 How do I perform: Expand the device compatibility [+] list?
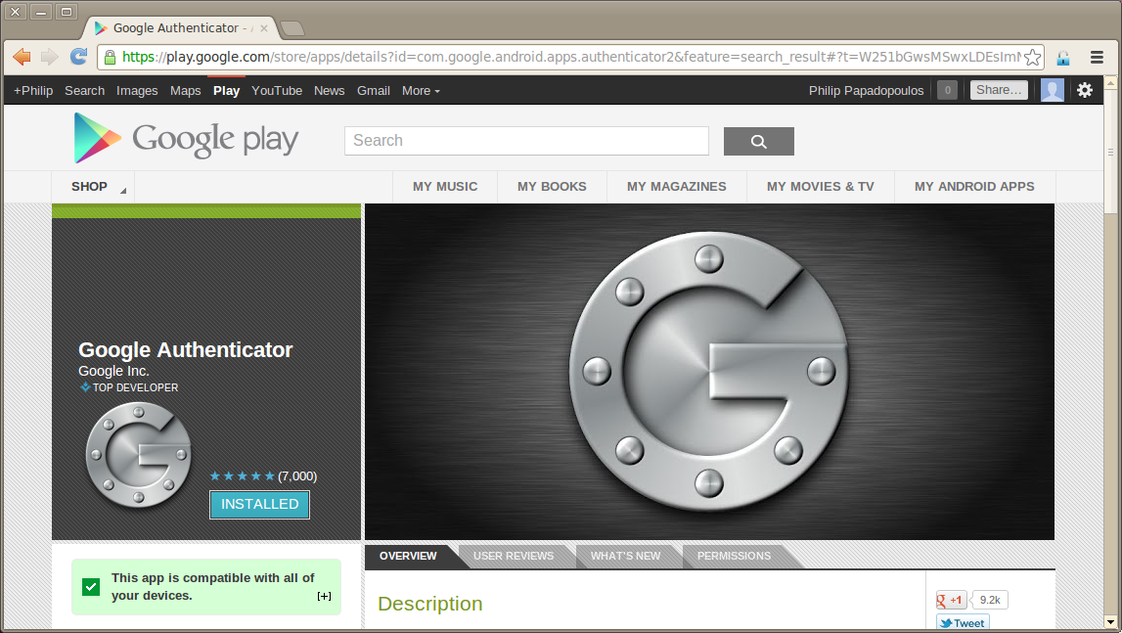click(x=324, y=596)
